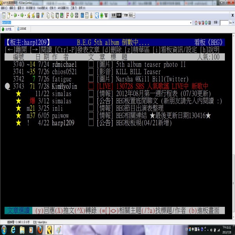Click the gray grid layout icon
Screen dimensions: 235x235
tap(77, 15)
